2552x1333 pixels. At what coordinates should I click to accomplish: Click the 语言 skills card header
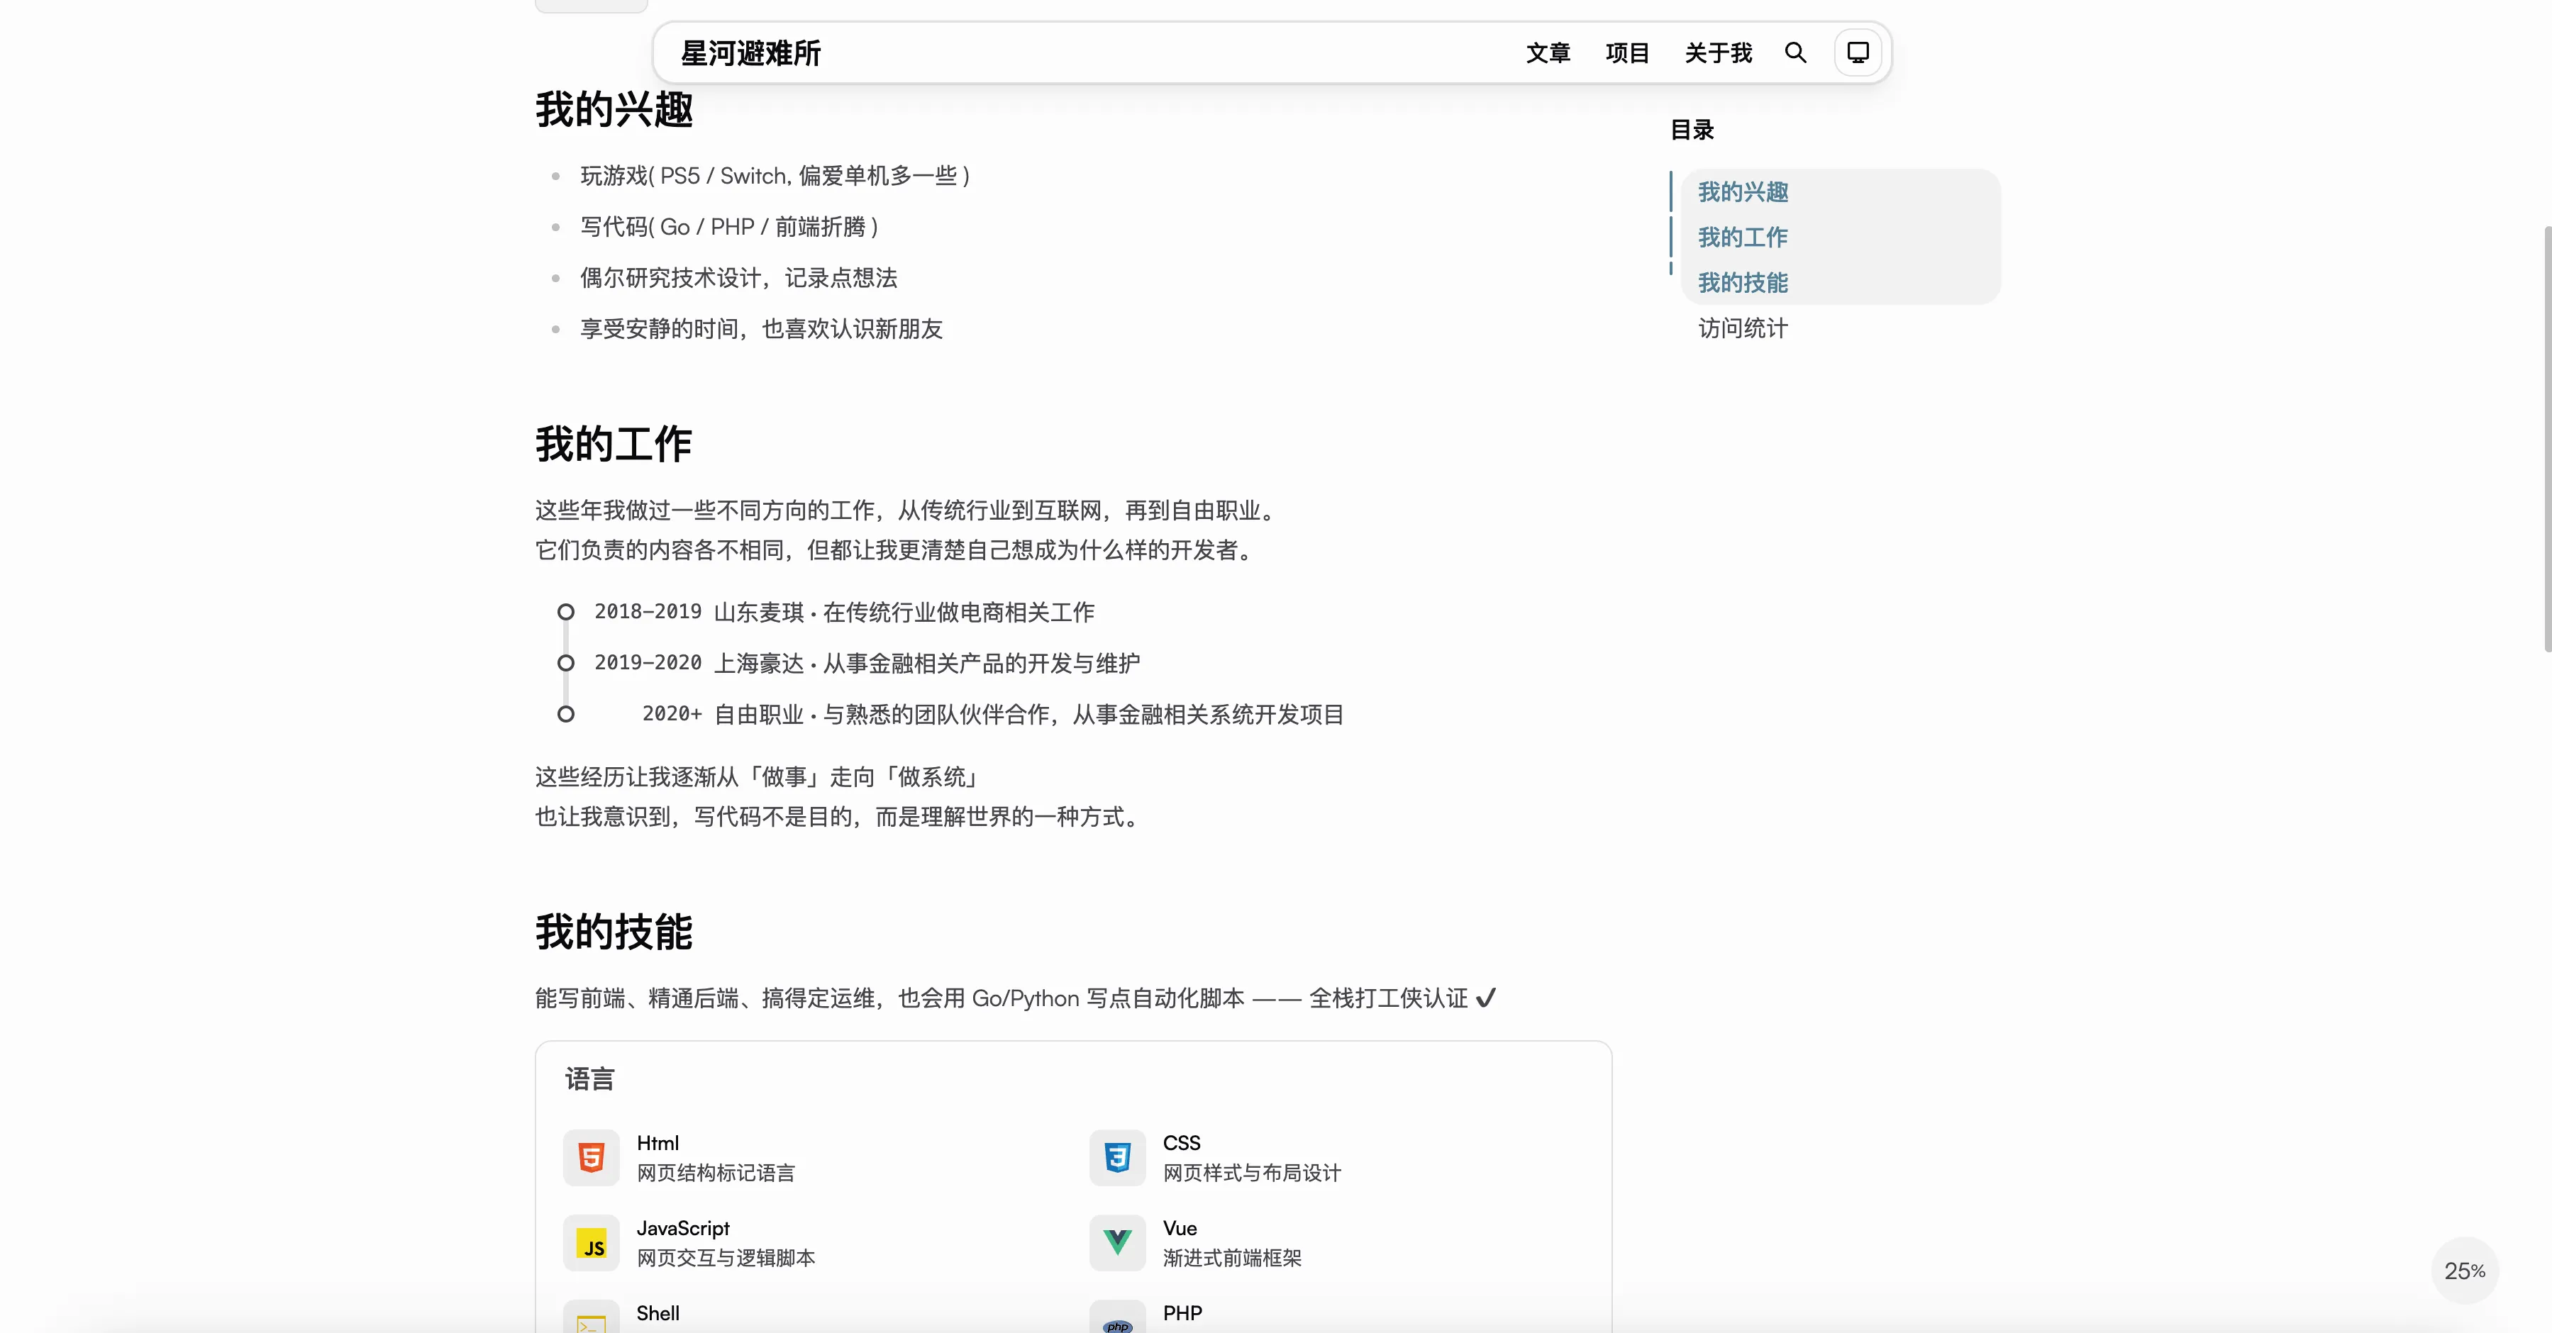point(589,1079)
